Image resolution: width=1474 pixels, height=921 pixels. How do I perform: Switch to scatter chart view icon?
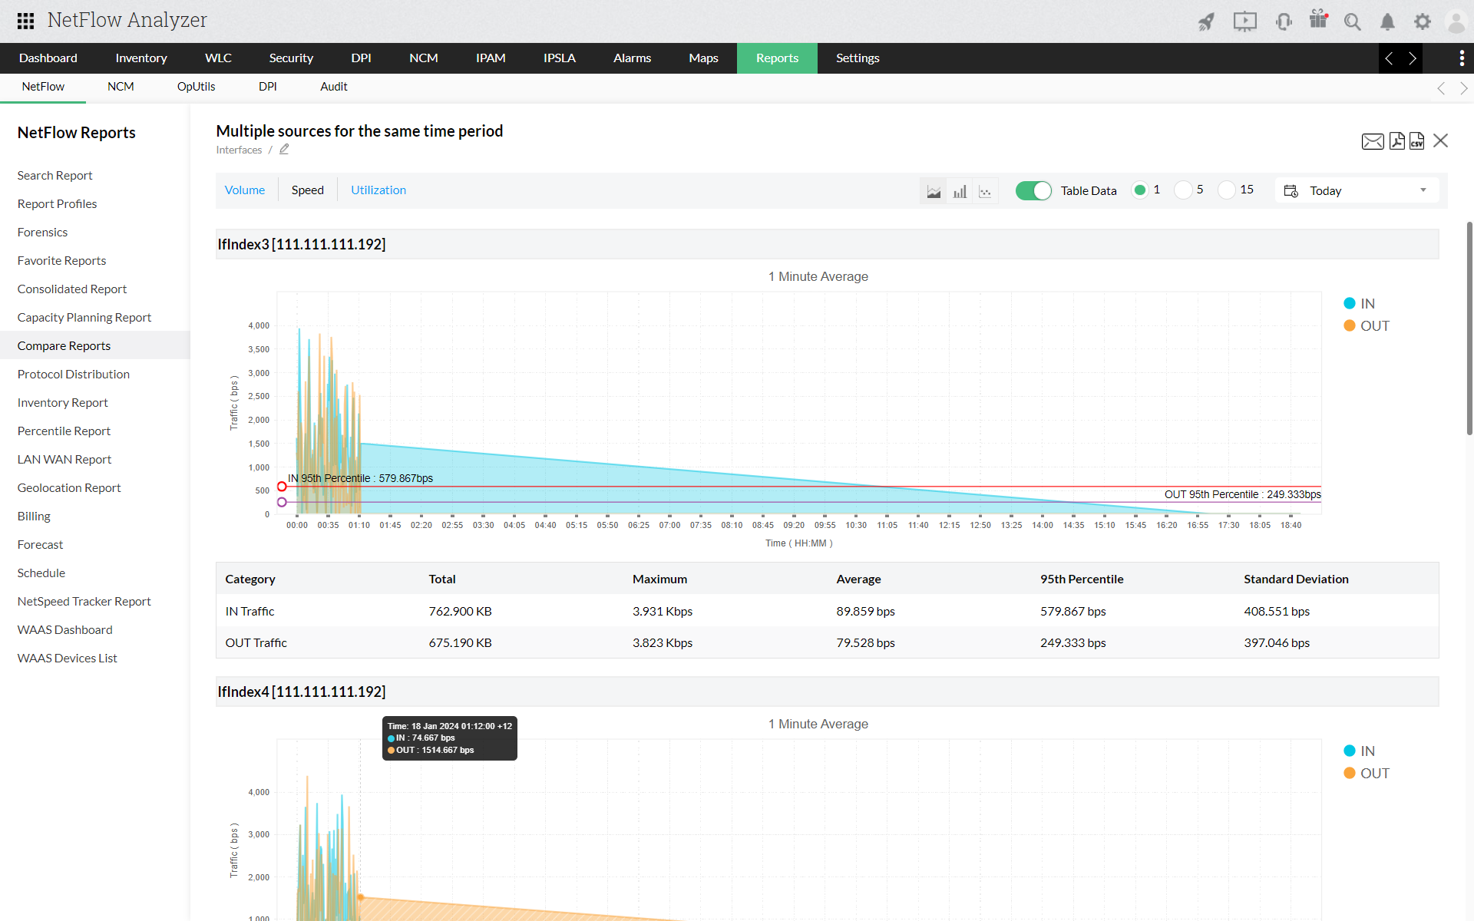pyautogui.click(x=985, y=191)
